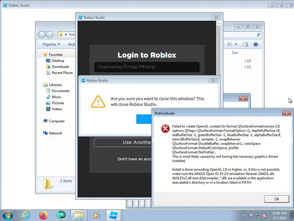Viewport: 294px width, 221px height.
Task: Click Explorer Forward navigation button
Action: (50, 35)
